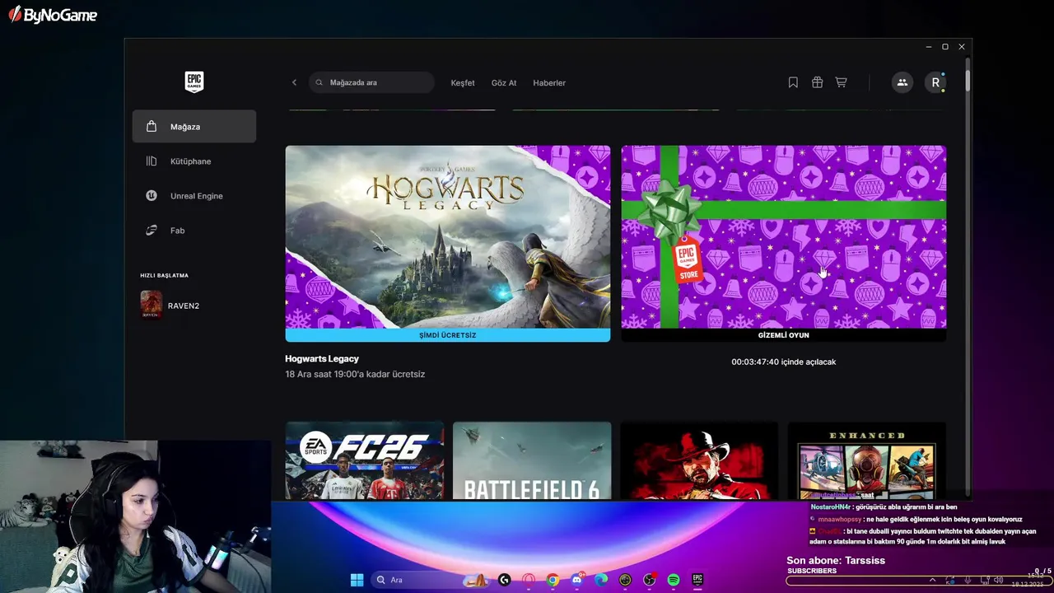This screenshot has height=593, width=1054.
Task: Click the Epic launcher vertical scrollbar
Action: [x=968, y=82]
